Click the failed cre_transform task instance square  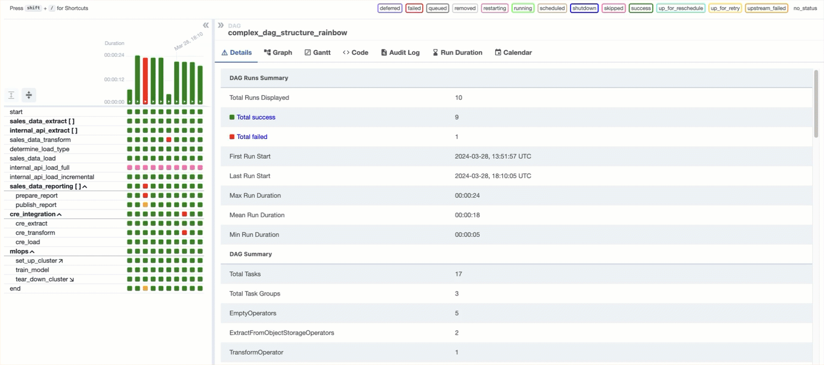[x=184, y=233]
